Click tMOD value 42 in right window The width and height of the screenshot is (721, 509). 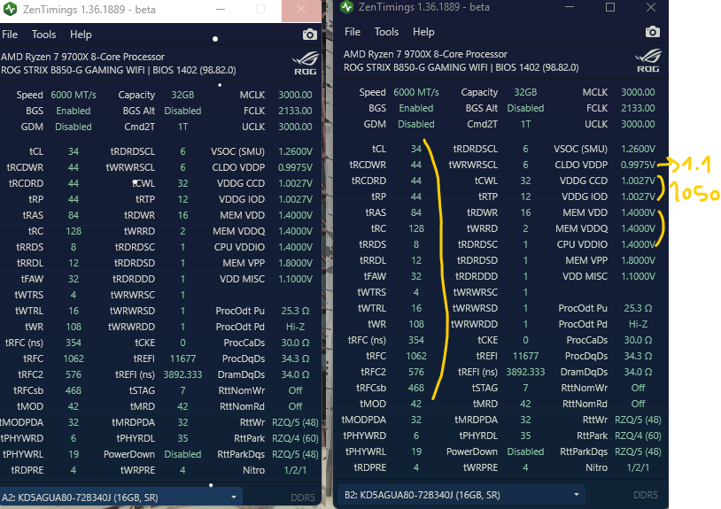(x=416, y=404)
